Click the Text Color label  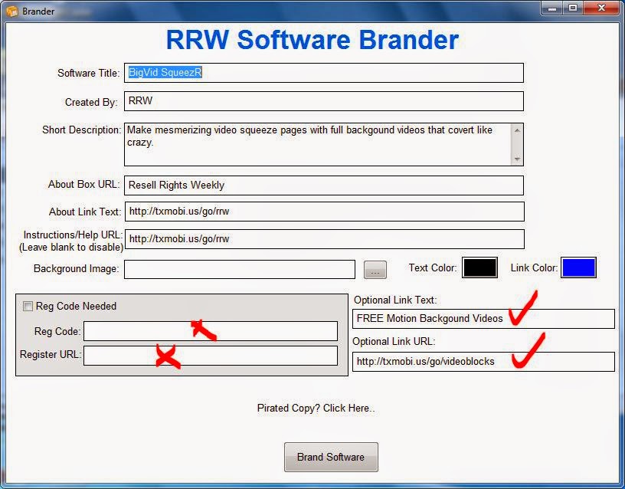point(433,268)
